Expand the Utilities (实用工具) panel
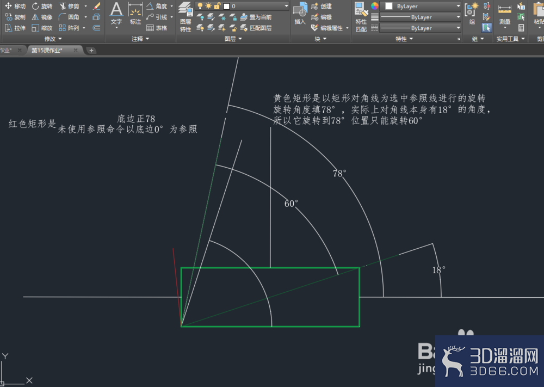This screenshot has height=387, width=544. point(510,39)
